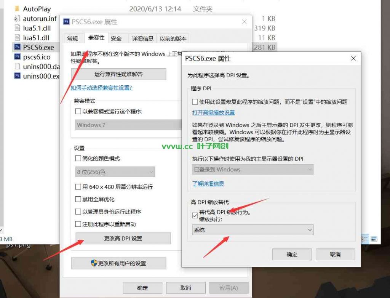The width and height of the screenshot is (390, 298).
Task: Select the lua5.1.dll file name
Action: coord(37,28)
